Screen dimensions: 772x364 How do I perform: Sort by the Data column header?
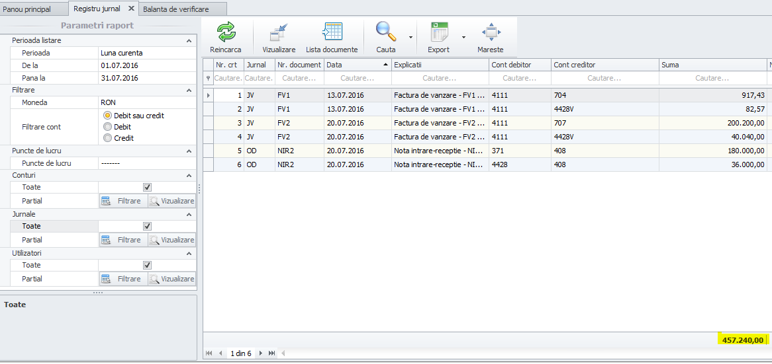click(x=358, y=65)
